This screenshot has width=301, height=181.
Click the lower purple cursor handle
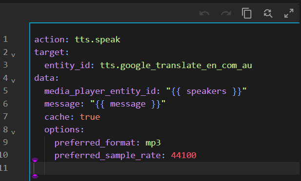tap(35, 176)
